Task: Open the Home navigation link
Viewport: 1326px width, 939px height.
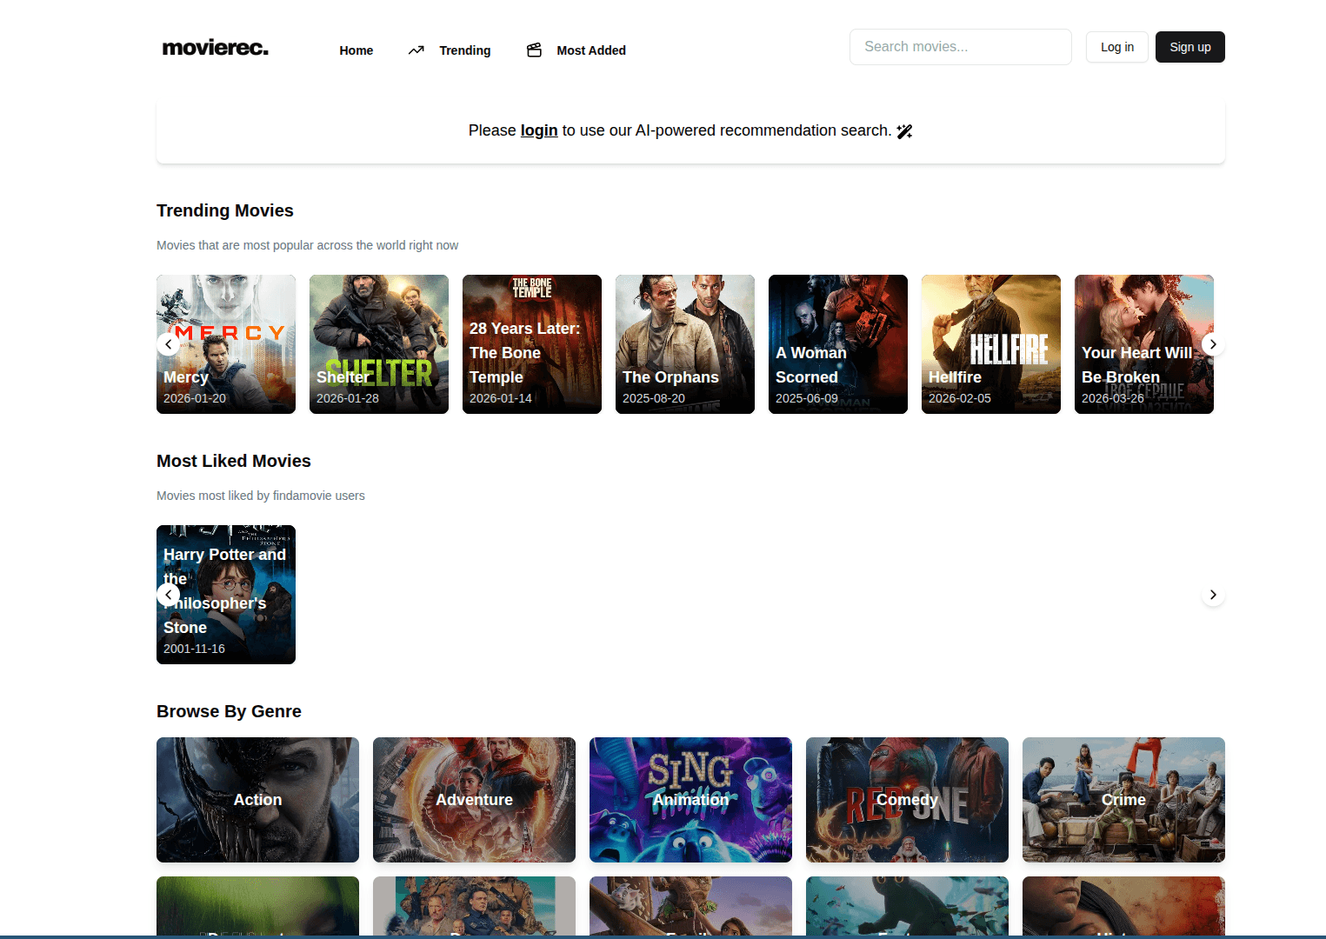Action: [356, 50]
